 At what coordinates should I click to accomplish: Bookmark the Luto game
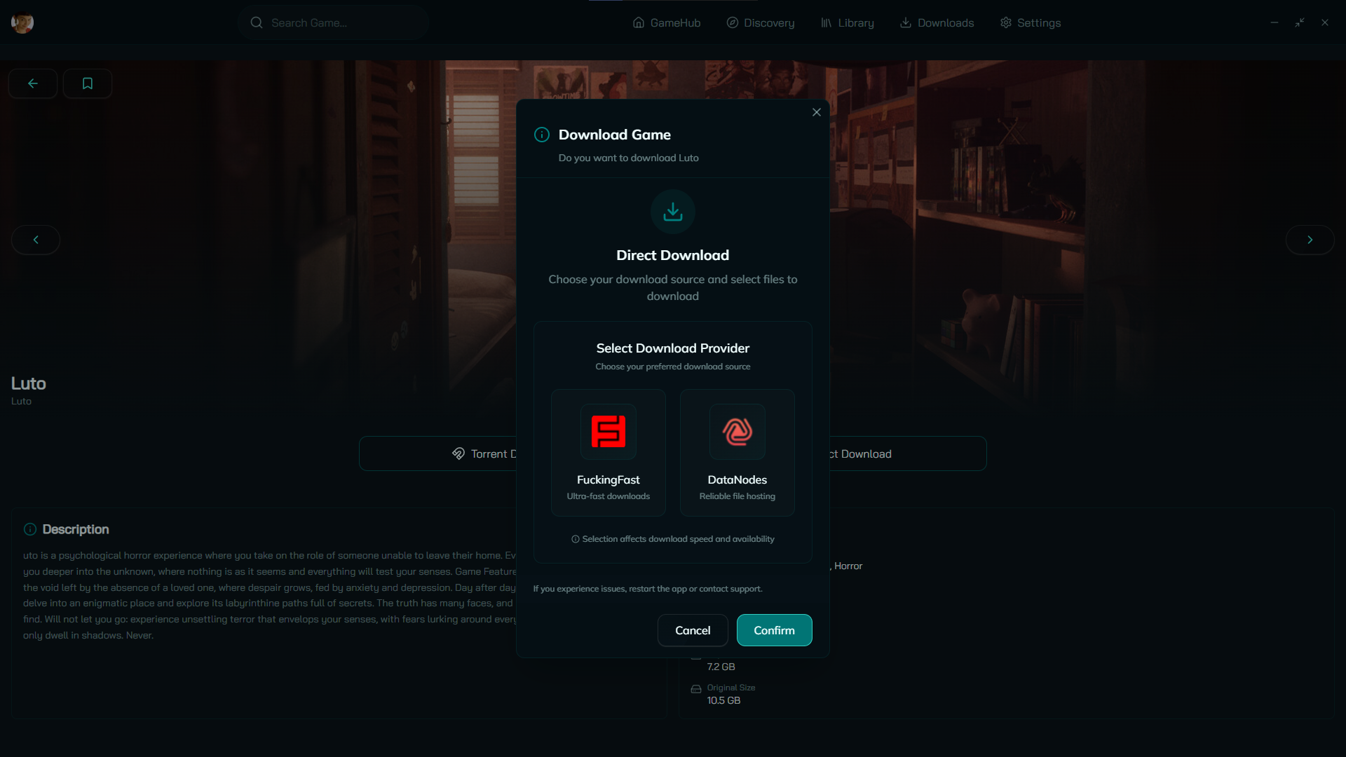tap(88, 83)
